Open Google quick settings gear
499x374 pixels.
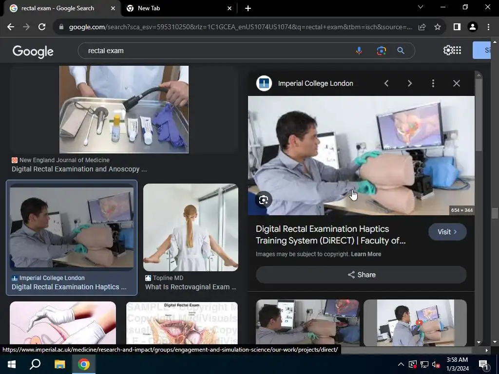448,50
